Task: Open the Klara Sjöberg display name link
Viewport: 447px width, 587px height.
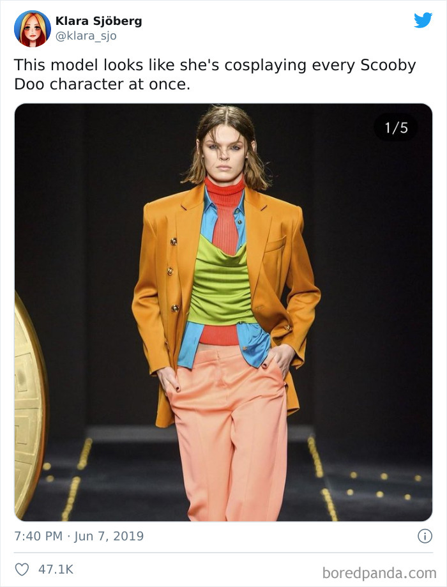Action: [x=99, y=21]
